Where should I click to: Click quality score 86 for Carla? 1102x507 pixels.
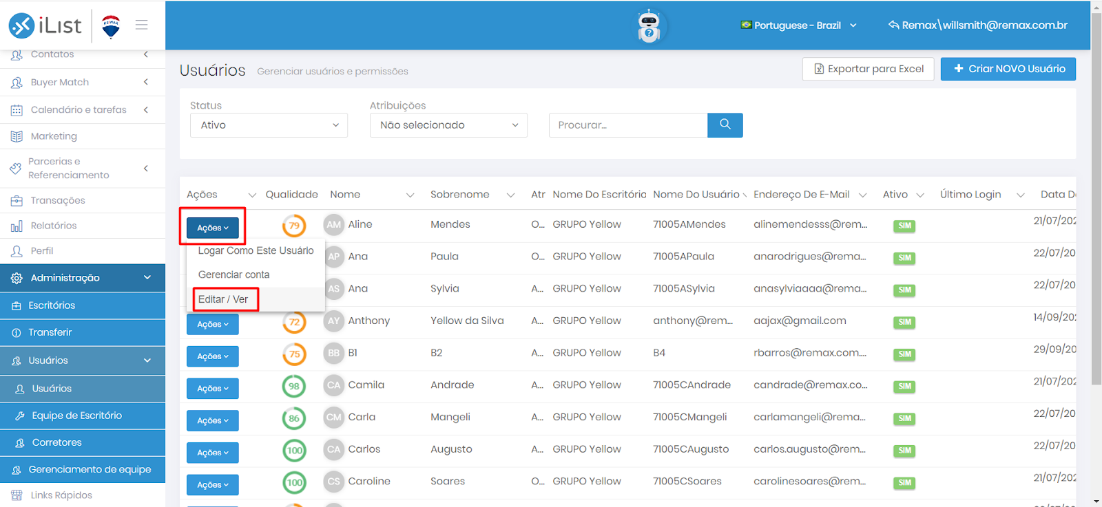click(294, 418)
